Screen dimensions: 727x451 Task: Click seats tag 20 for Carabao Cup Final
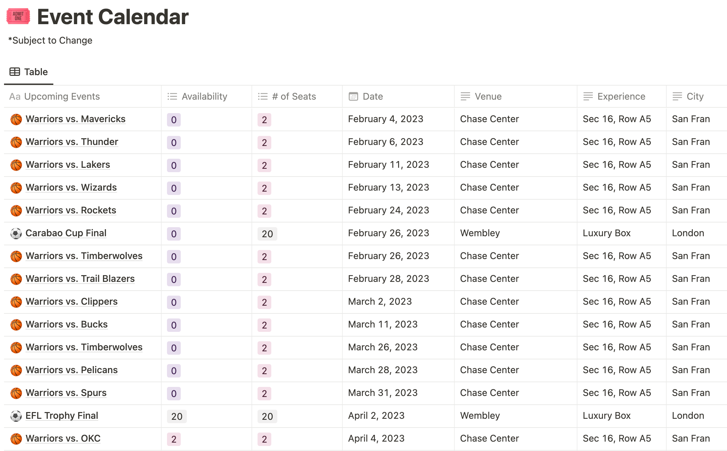(267, 234)
